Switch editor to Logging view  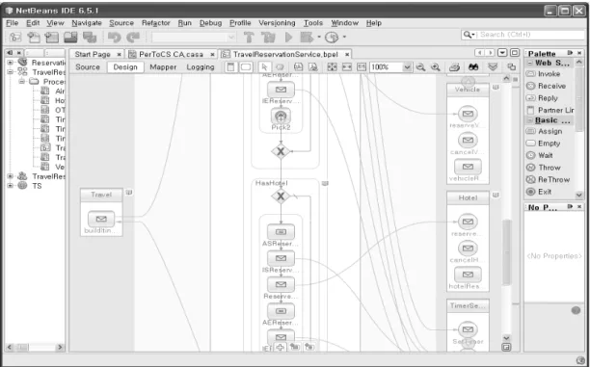(201, 66)
